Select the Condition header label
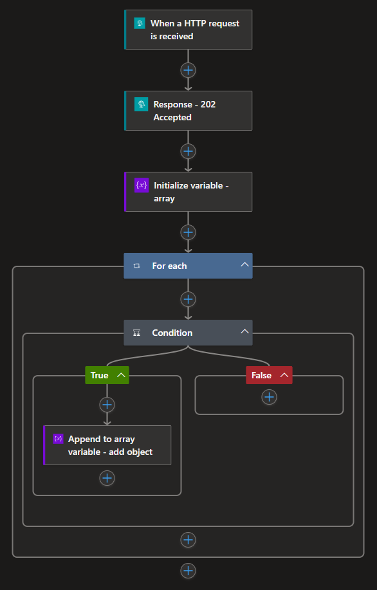This screenshot has width=377, height=590. pos(172,333)
